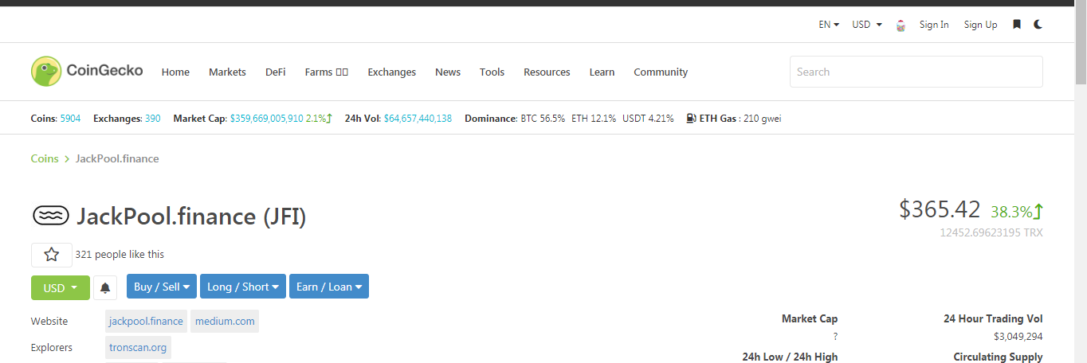Open the Tools menu

pos(492,72)
